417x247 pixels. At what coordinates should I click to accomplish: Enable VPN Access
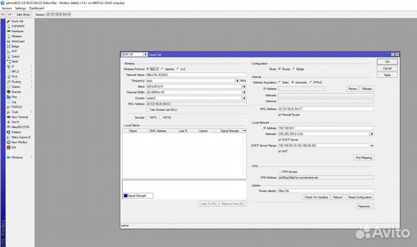280,172
